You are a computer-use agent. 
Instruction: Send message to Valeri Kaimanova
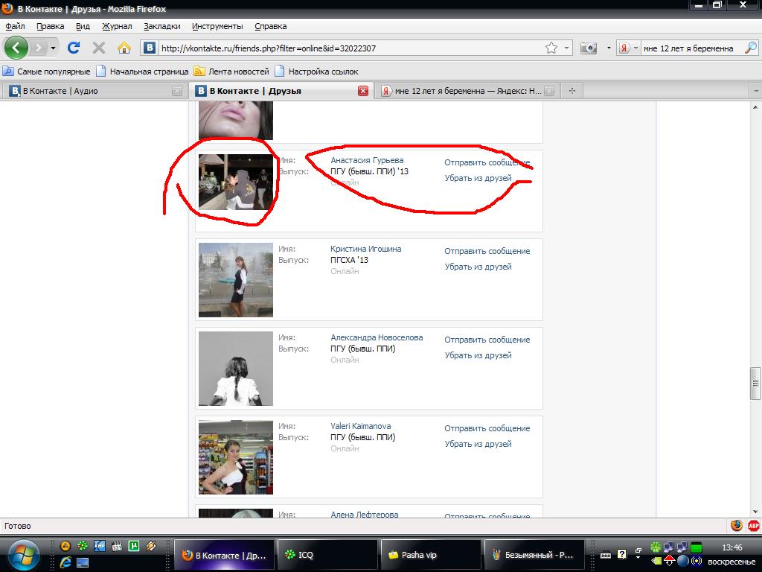[x=487, y=428]
